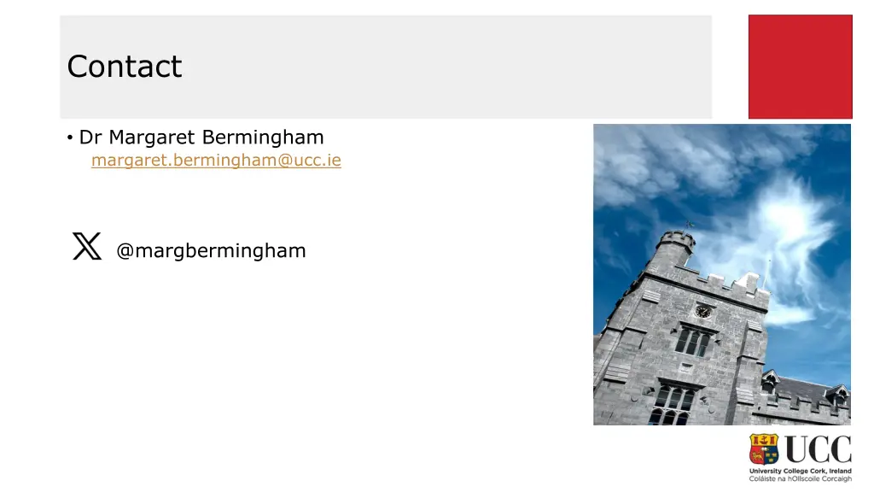Click the red square in the corner
The width and height of the screenshot is (874, 492).
point(800,67)
